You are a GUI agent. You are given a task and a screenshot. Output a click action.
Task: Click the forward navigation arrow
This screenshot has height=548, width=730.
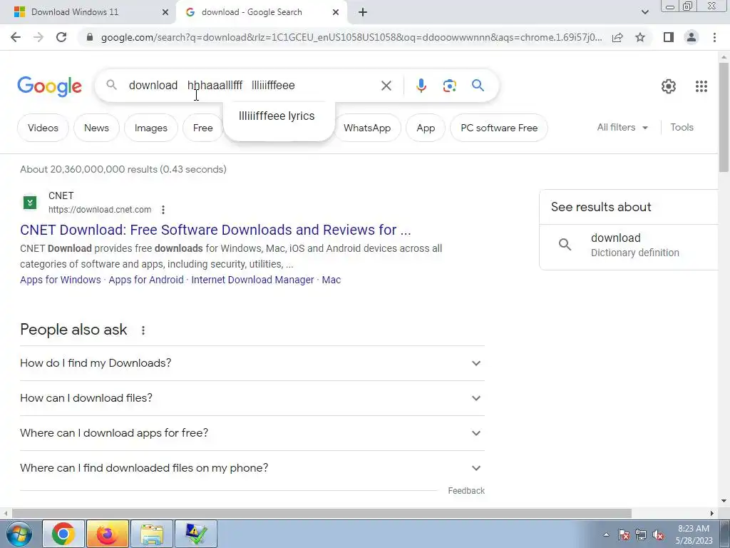[38, 37]
